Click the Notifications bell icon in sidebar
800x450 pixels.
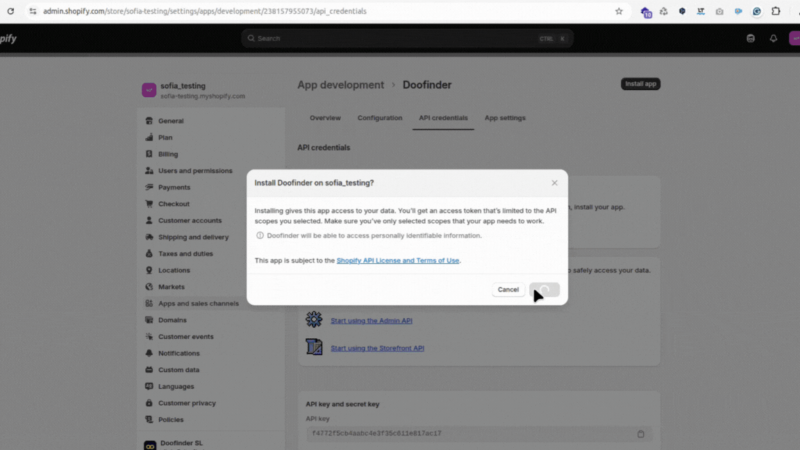(149, 353)
